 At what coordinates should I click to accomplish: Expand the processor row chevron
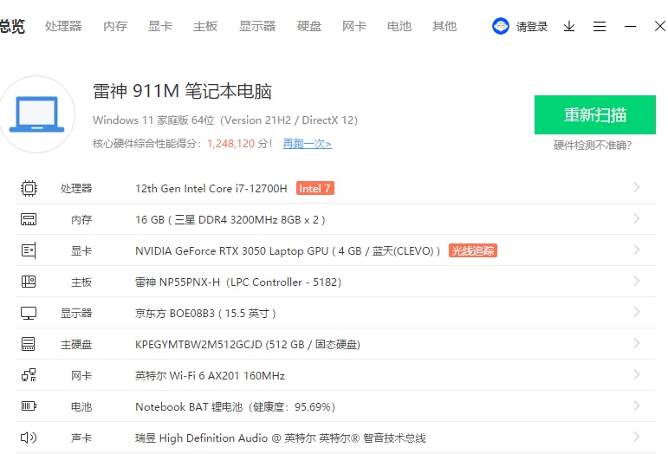637,188
